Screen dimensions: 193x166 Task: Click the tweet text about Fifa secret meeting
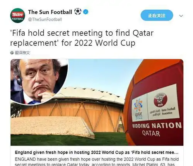(82, 38)
